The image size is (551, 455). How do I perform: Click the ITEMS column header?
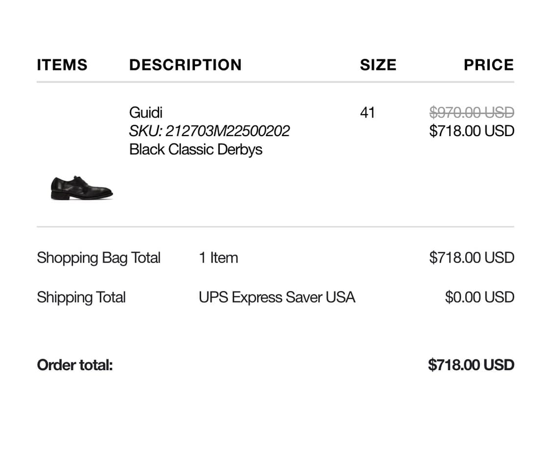click(x=62, y=65)
